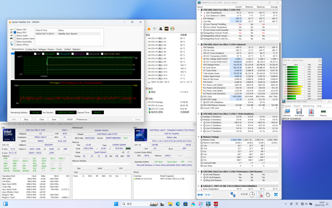Click the blue X close-sensors icon
Screen dimensions: 332x208
[276, 194]
